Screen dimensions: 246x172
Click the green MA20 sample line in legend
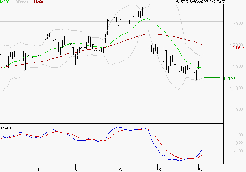[13, 2]
